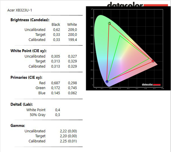Click the datacolor logo inside the chart
171x152 pixels.
(151, 85)
